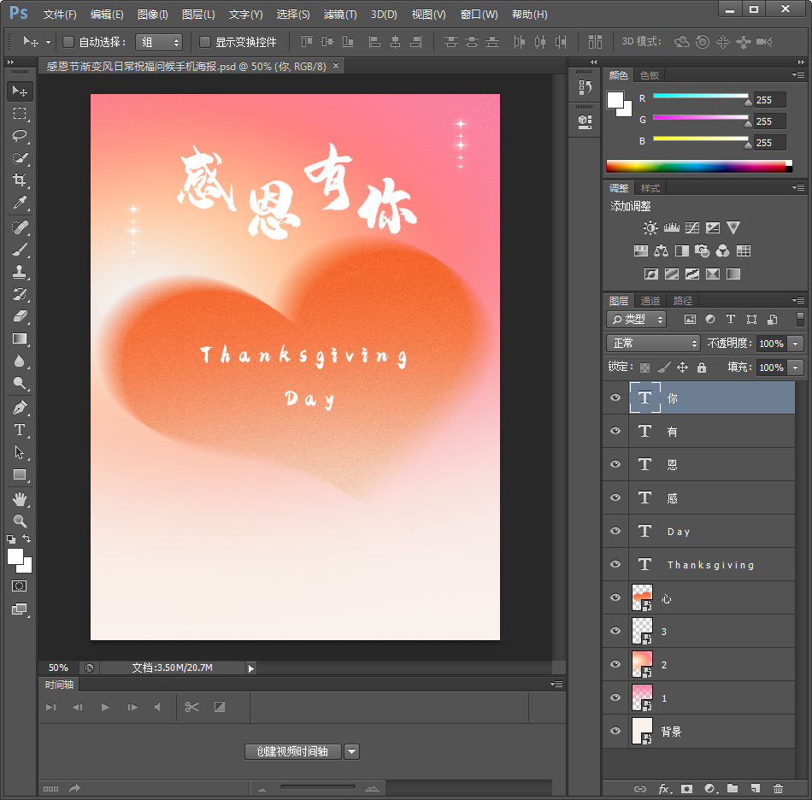The height and width of the screenshot is (800, 812).
Task: Click the 创建视频时间轴 button
Action: pyautogui.click(x=293, y=752)
